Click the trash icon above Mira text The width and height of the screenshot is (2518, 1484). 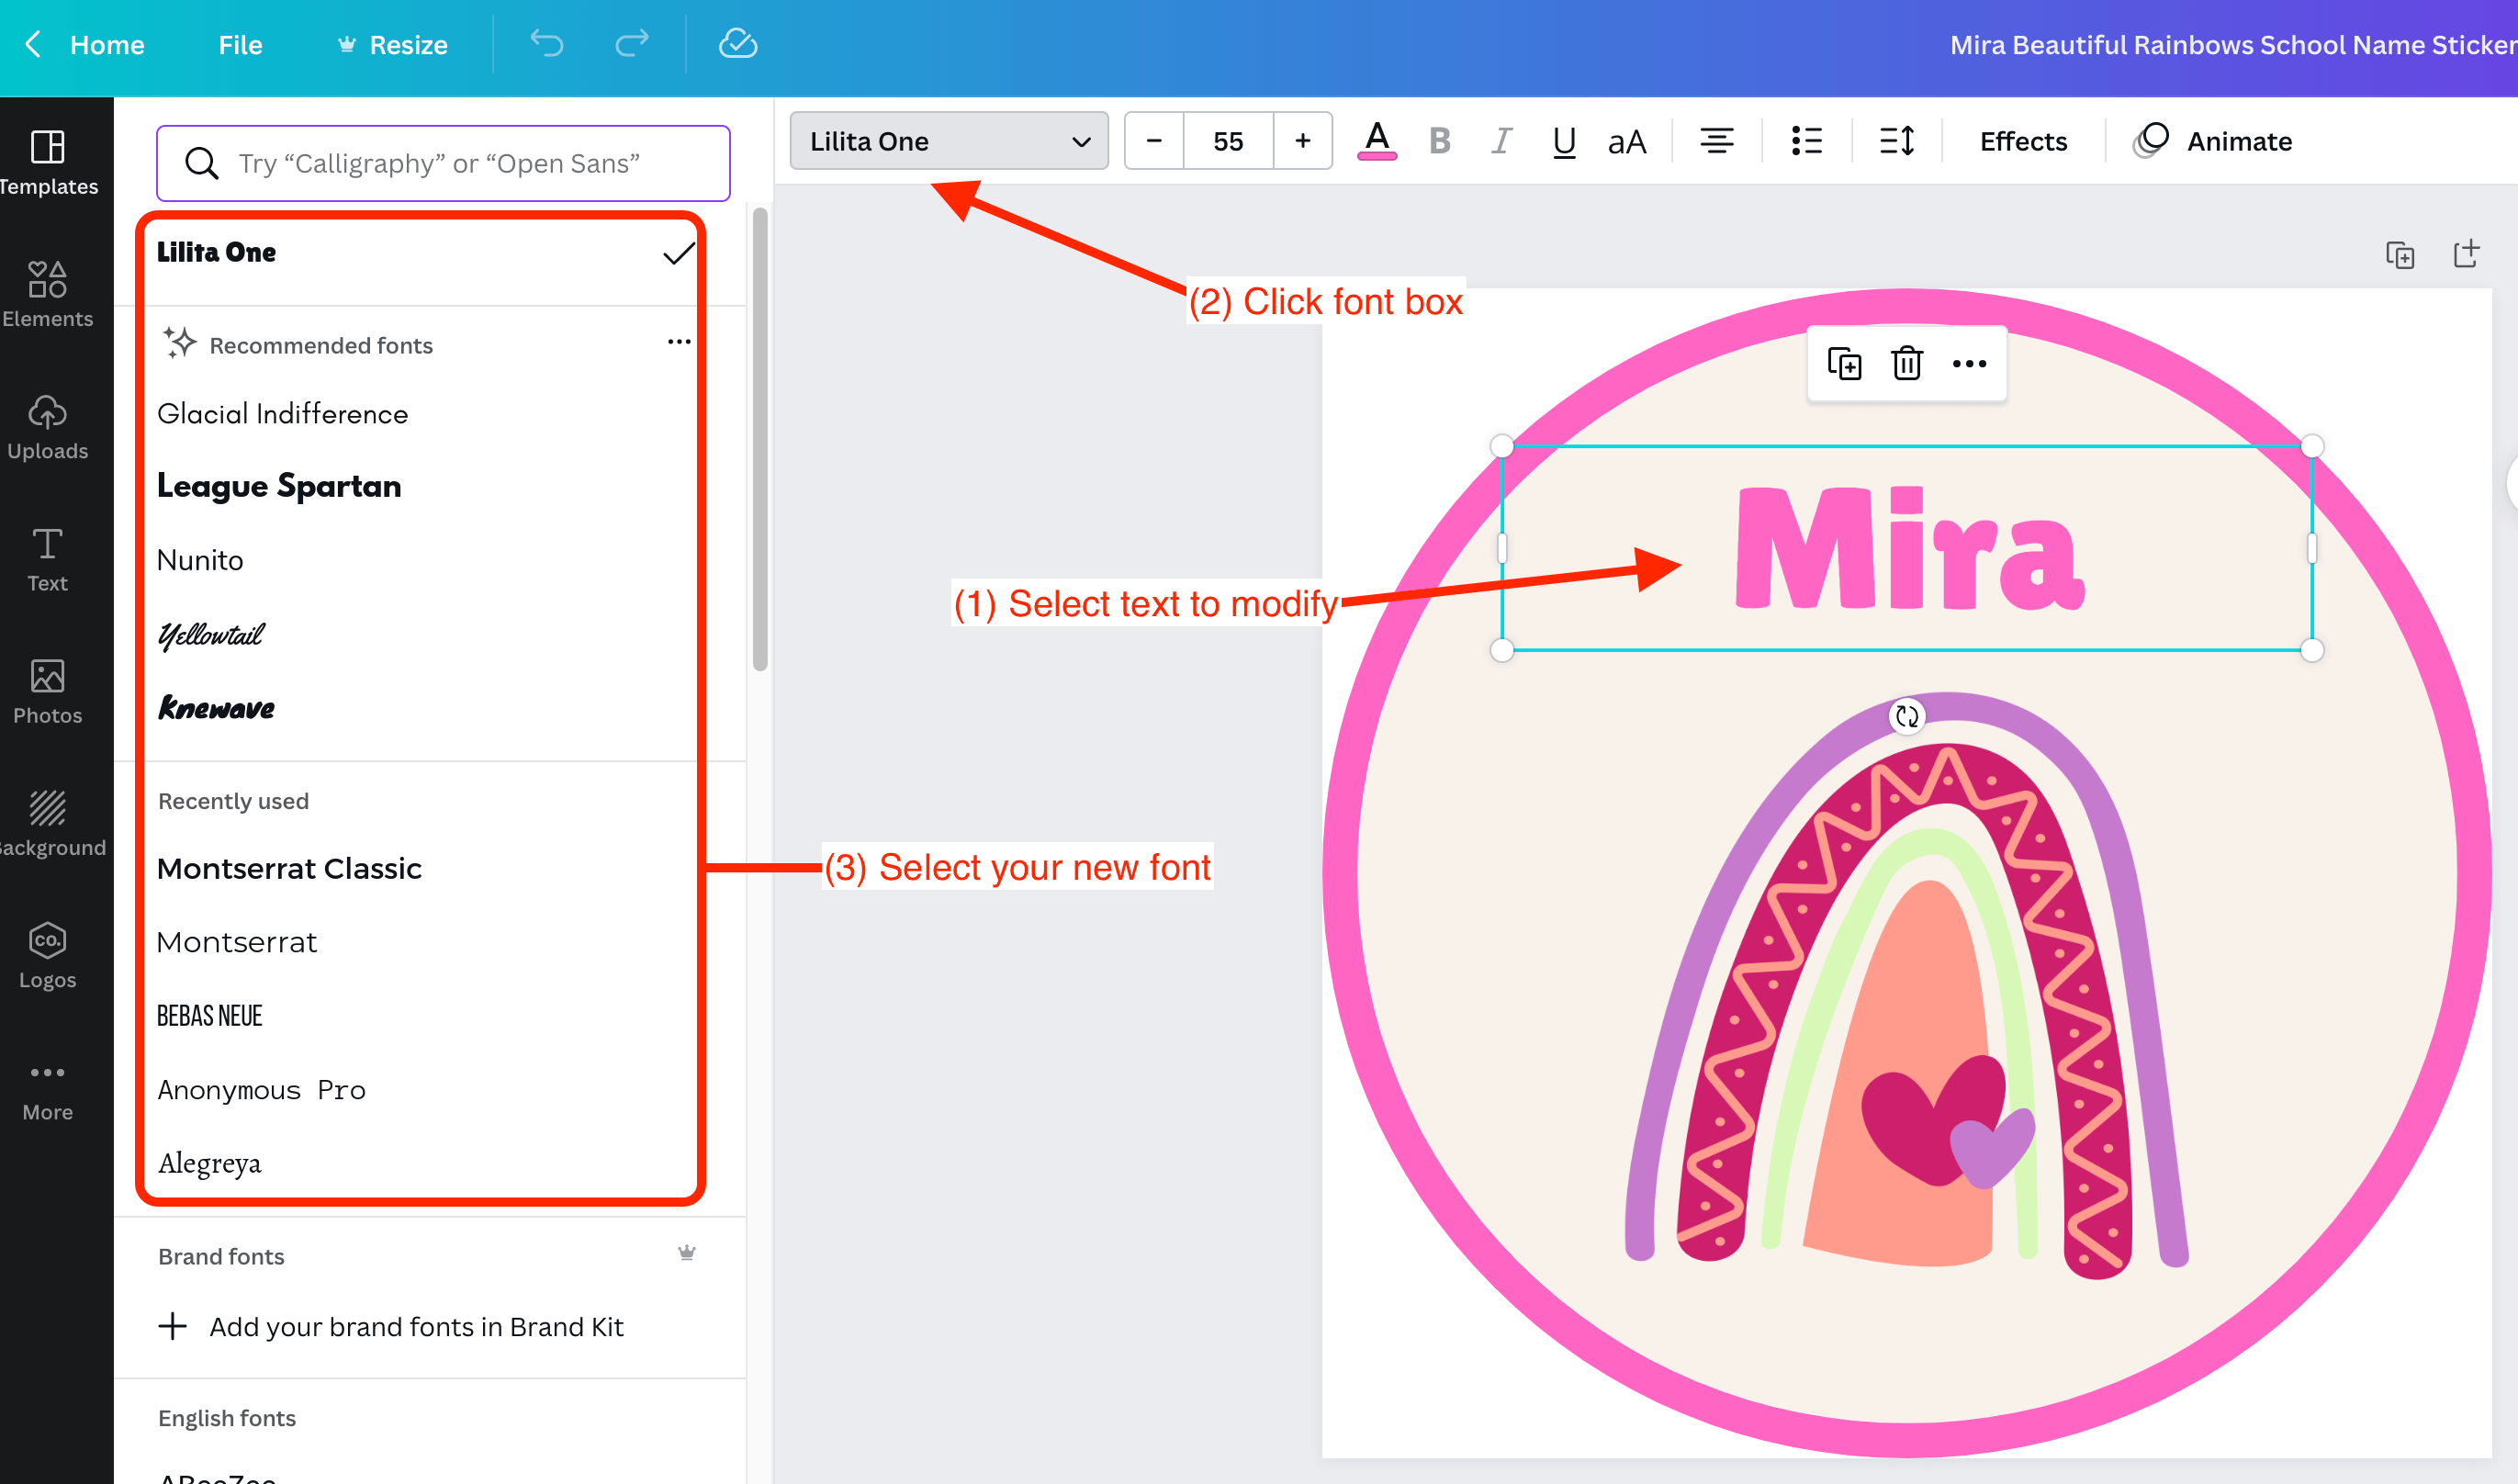click(1906, 363)
